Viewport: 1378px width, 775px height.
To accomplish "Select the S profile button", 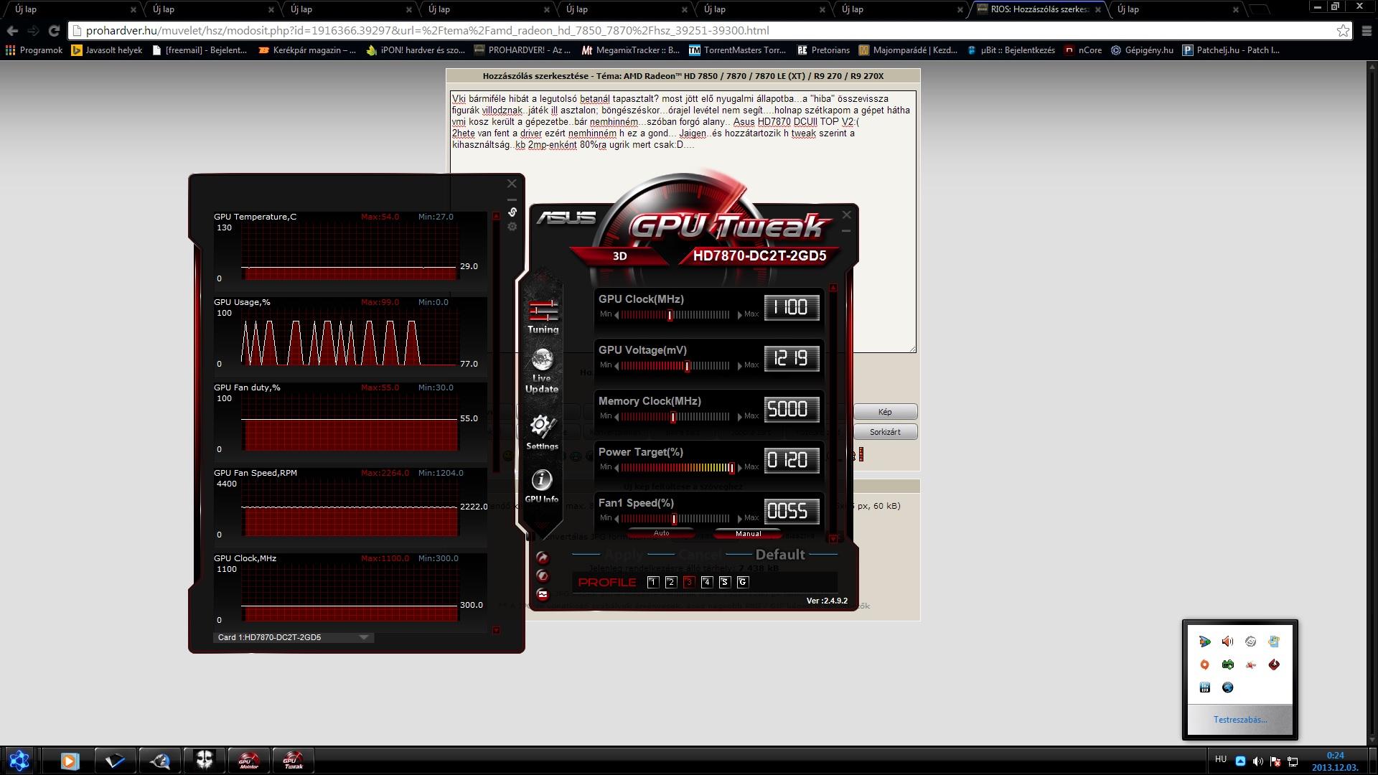I will pos(725,582).
